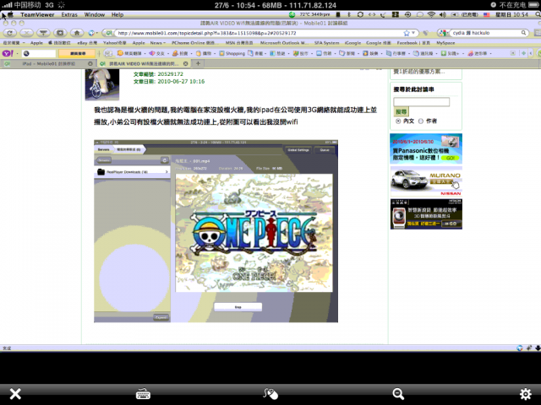
Task: Go to browser home page
Action: coord(77,33)
